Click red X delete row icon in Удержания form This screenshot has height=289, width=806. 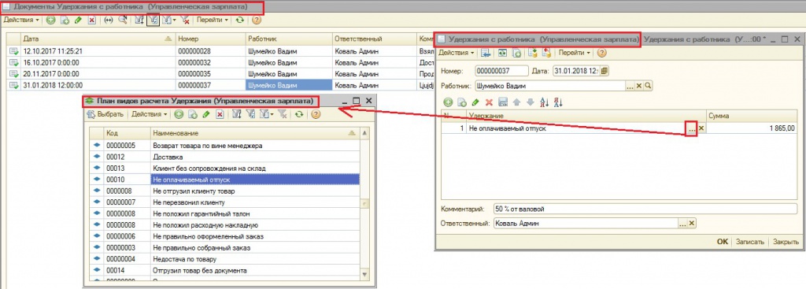[489, 102]
